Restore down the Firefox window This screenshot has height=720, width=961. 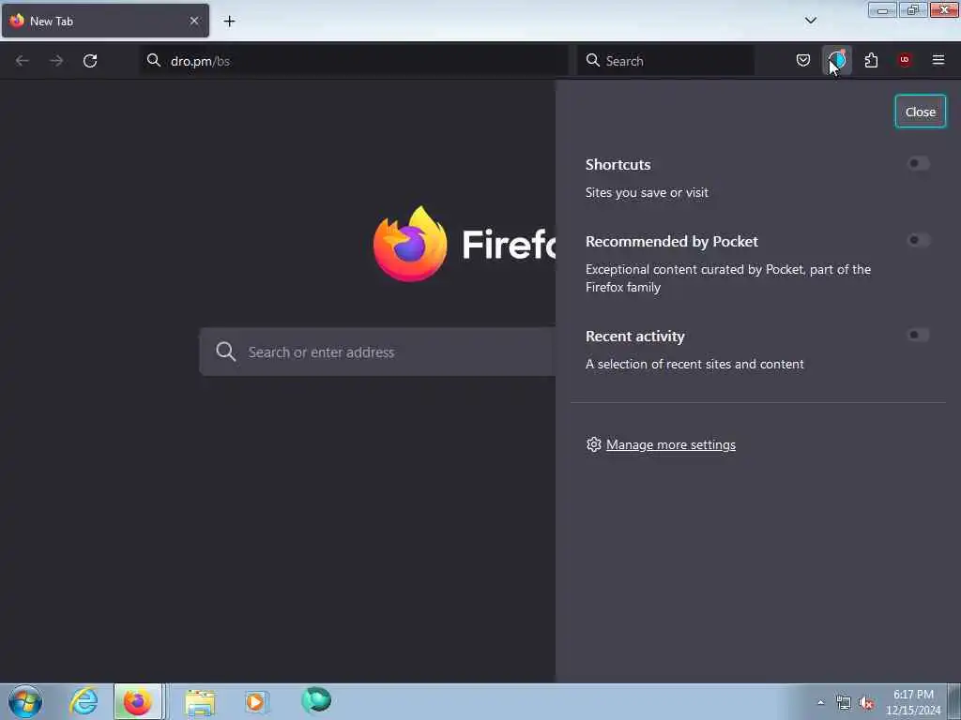913,9
